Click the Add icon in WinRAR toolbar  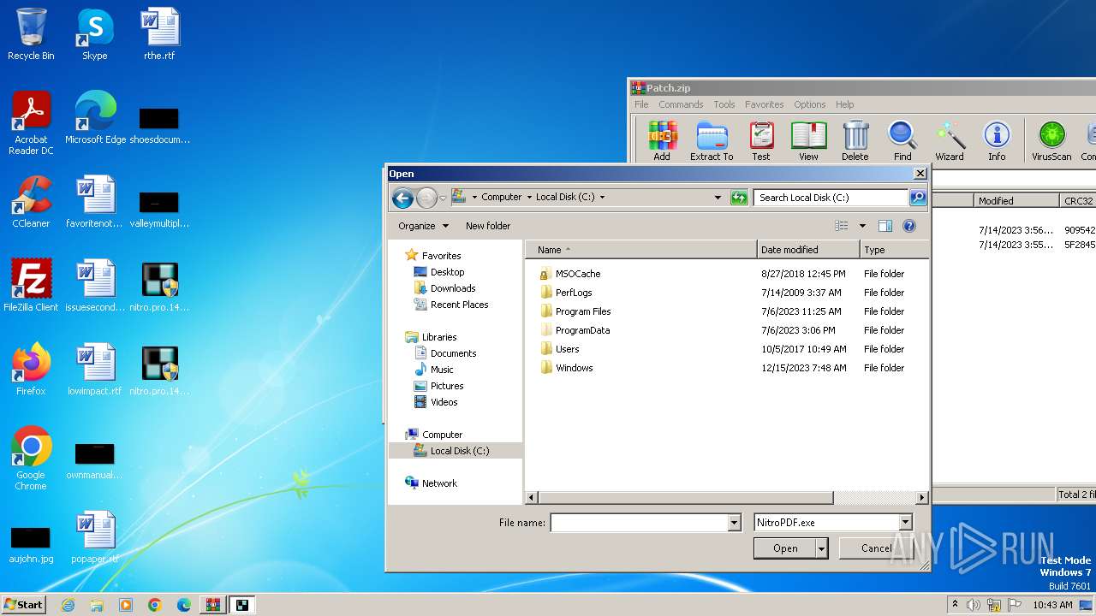(x=662, y=140)
